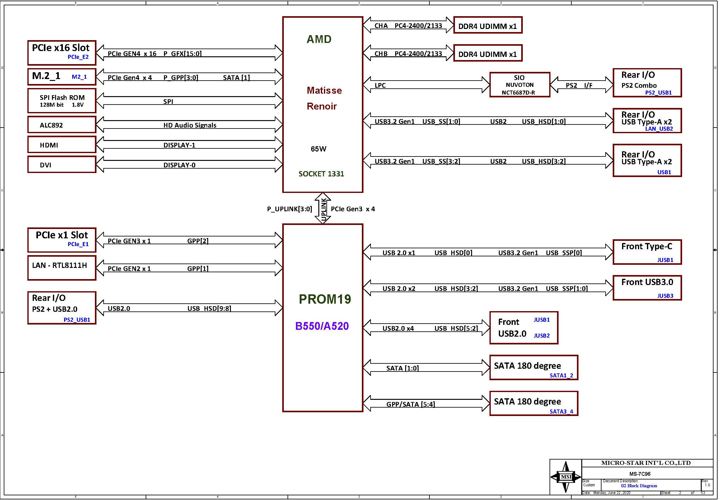Select the 'DISPLAY-1' bus label
The image size is (721, 500).
(x=179, y=145)
